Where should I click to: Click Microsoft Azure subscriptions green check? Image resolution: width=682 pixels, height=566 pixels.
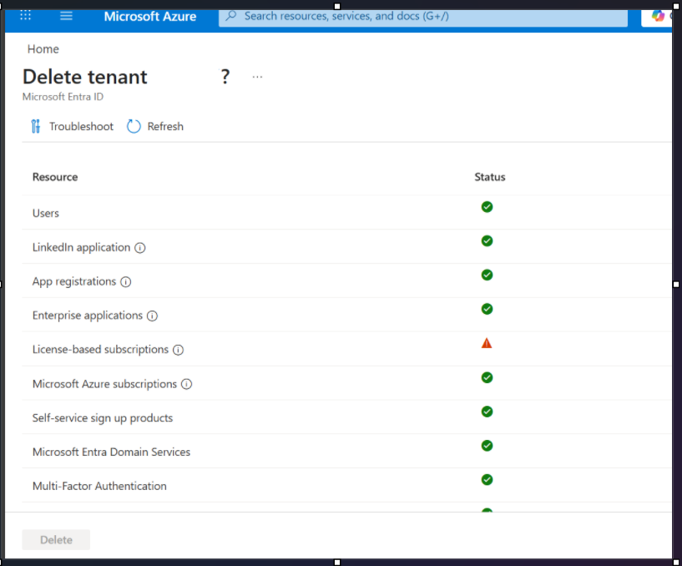pos(488,377)
